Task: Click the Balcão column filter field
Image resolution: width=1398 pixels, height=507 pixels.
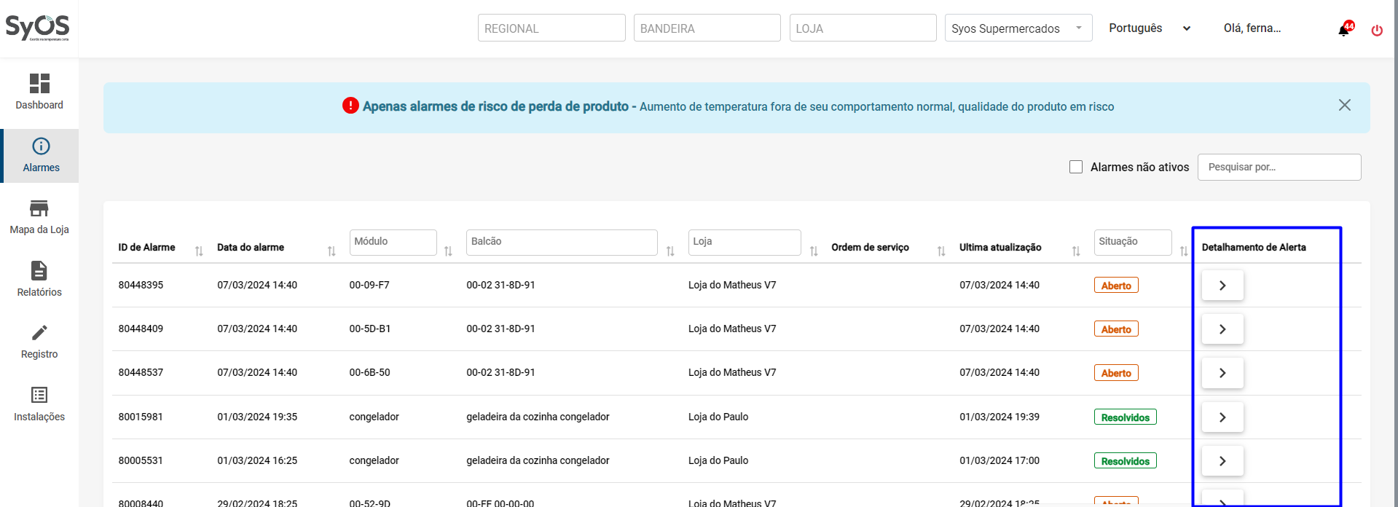Action: point(561,242)
